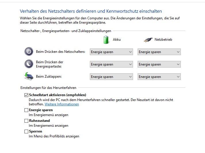
Task: Disable Schnellstart aktivieren checkbox
Action: click(26, 95)
